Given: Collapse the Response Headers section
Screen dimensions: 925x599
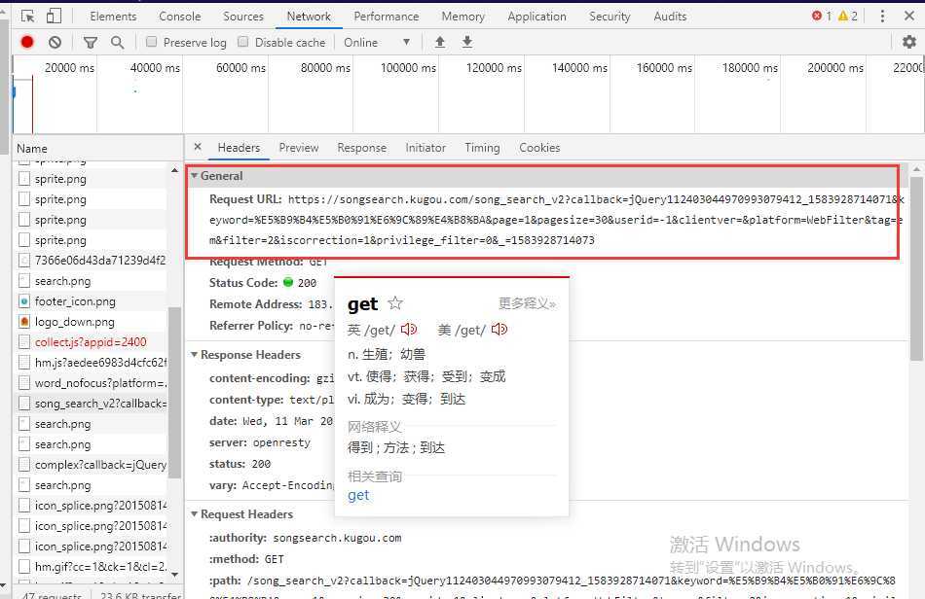Looking at the screenshot, I should point(194,355).
